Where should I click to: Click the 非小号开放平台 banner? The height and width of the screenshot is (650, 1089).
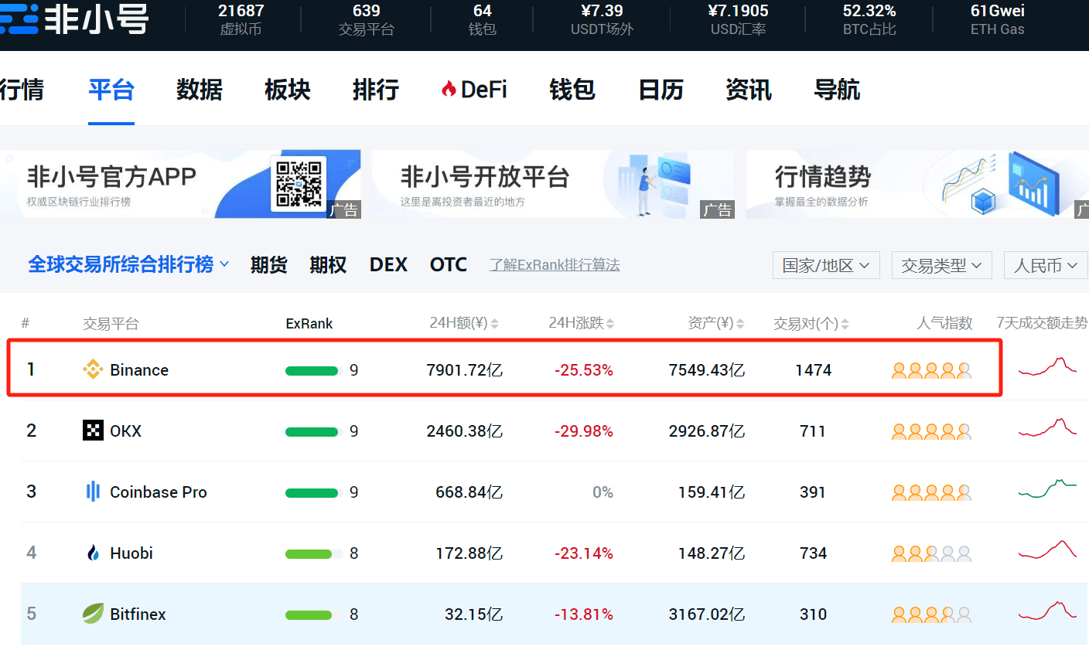[554, 184]
